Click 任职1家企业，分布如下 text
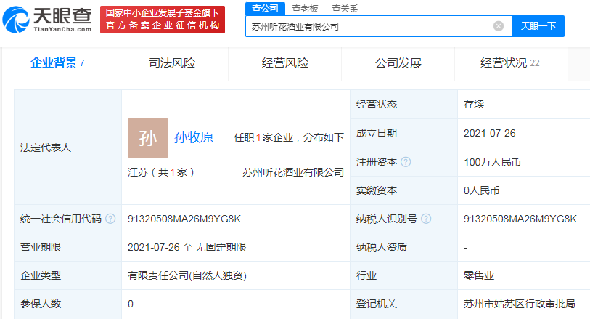Image resolution: width=590 pixels, height=319 pixels. pyautogui.click(x=289, y=137)
